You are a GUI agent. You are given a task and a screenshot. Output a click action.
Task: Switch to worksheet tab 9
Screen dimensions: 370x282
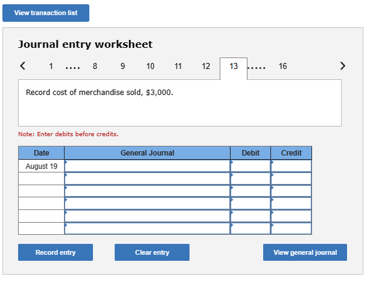(123, 66)
